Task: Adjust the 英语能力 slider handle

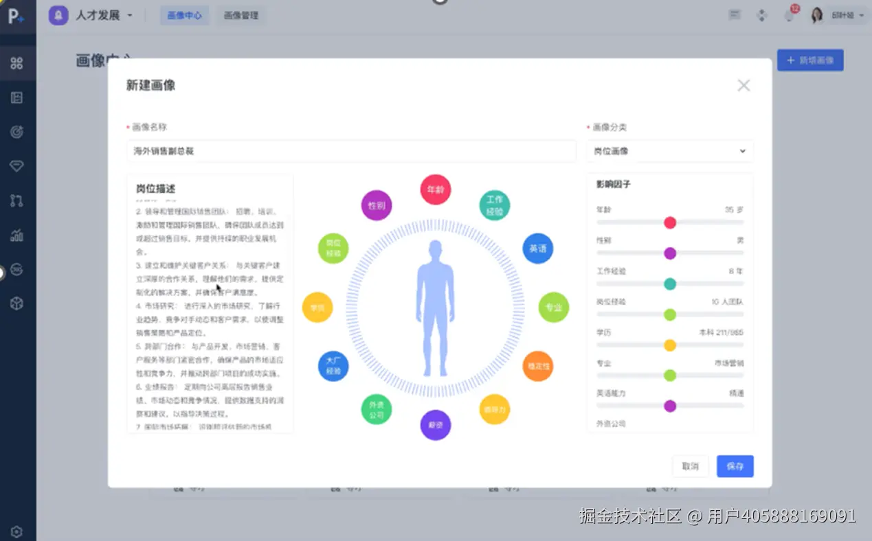Action: pos(670,406)
